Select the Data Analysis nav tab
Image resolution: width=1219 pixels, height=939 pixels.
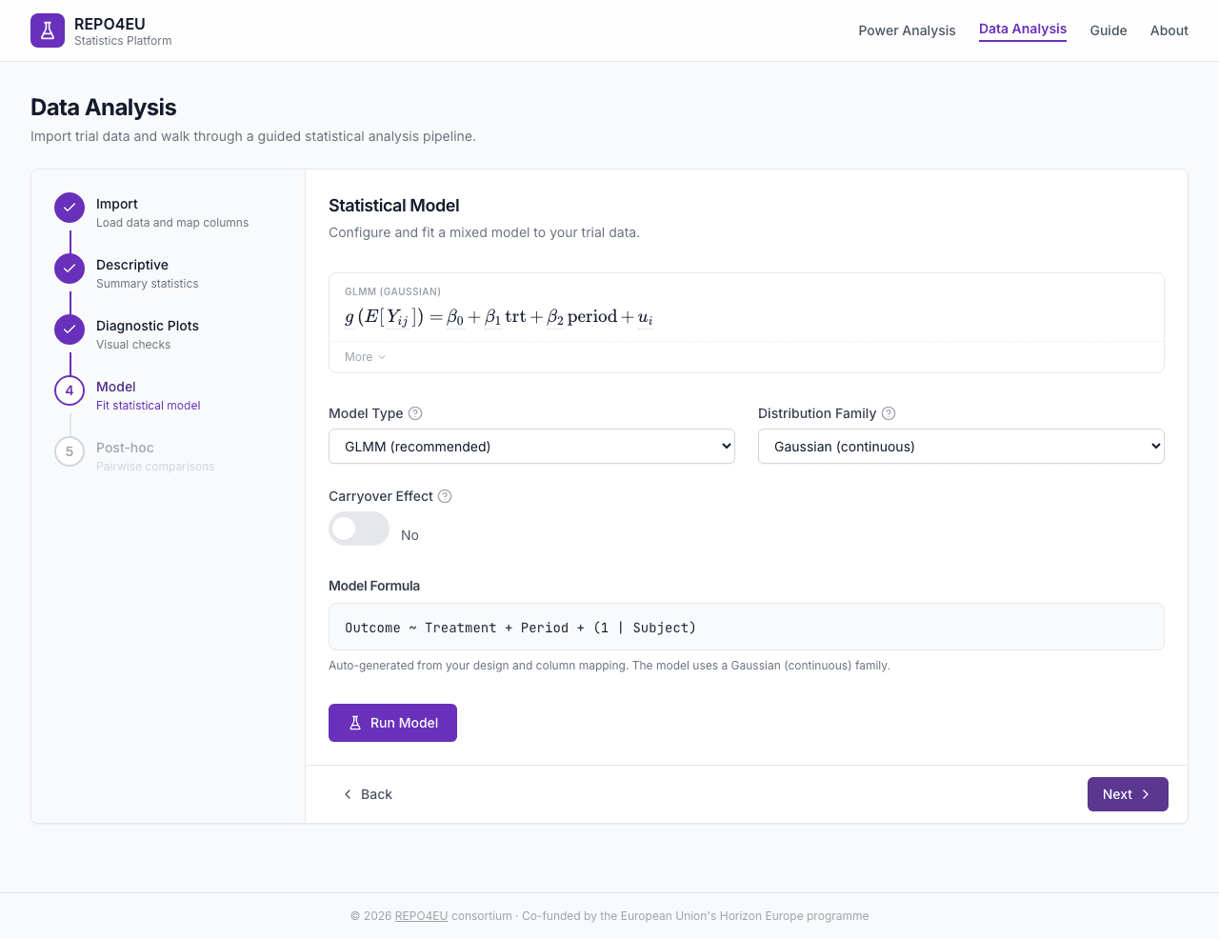coord(1023,30)
